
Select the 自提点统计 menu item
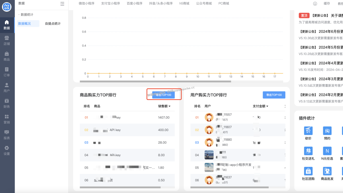coord(53,24)
